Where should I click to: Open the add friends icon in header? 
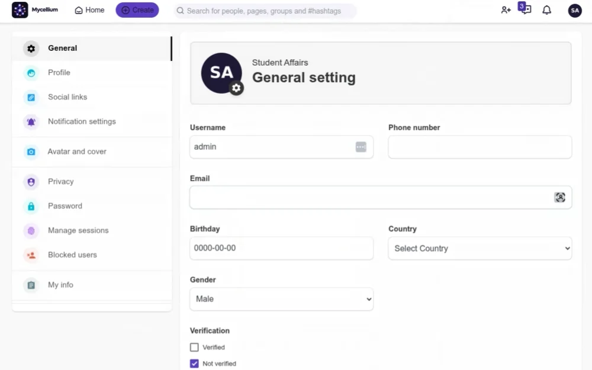pyautogui.click(x=506, y=10)
